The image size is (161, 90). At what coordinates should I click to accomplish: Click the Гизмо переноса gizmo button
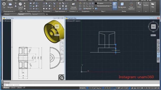pos(131,6)
